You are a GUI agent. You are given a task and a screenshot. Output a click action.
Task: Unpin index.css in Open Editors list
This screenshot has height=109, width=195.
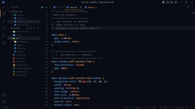click(x=12, y=18)
